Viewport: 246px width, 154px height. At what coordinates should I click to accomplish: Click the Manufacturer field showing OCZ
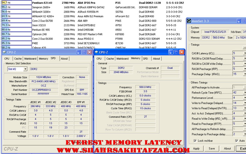(44, 85)
